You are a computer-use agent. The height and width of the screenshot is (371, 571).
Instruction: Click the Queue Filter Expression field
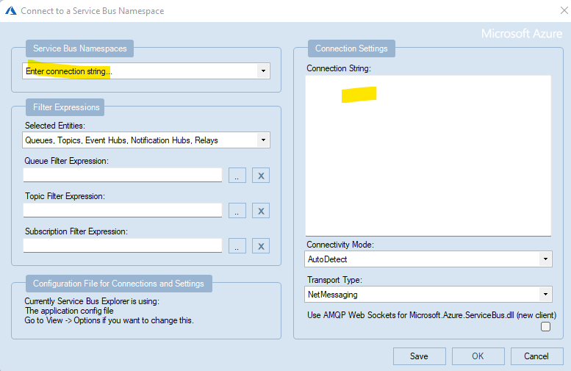(x=123, y=175)
